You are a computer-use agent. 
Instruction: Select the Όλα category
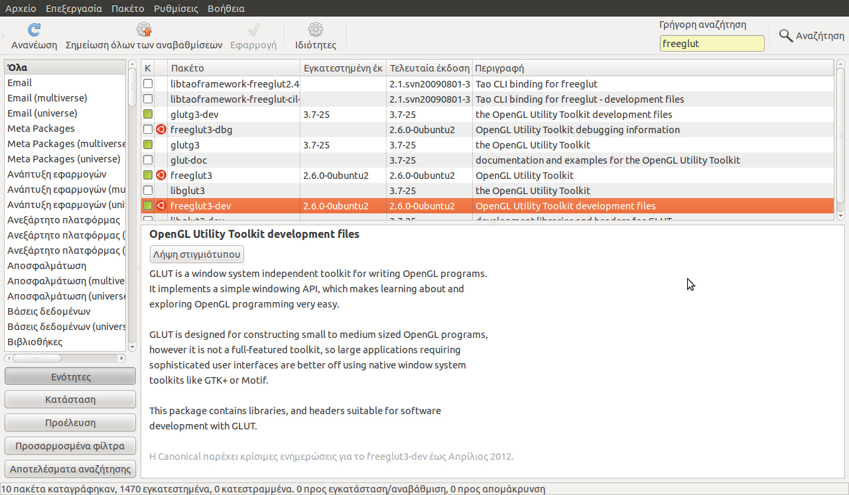pyautogui.click(x=65, y=68)
